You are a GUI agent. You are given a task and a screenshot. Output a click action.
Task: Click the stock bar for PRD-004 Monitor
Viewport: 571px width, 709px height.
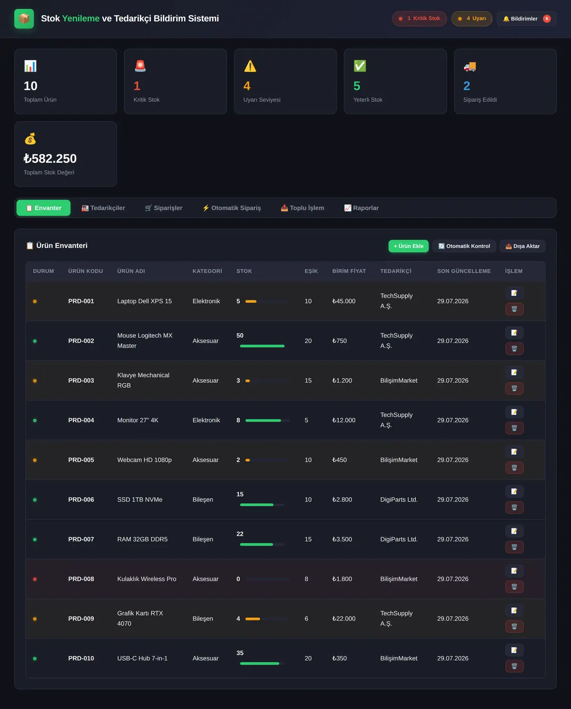267,420
